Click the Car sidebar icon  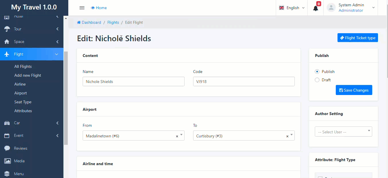(x=7, y=123)
